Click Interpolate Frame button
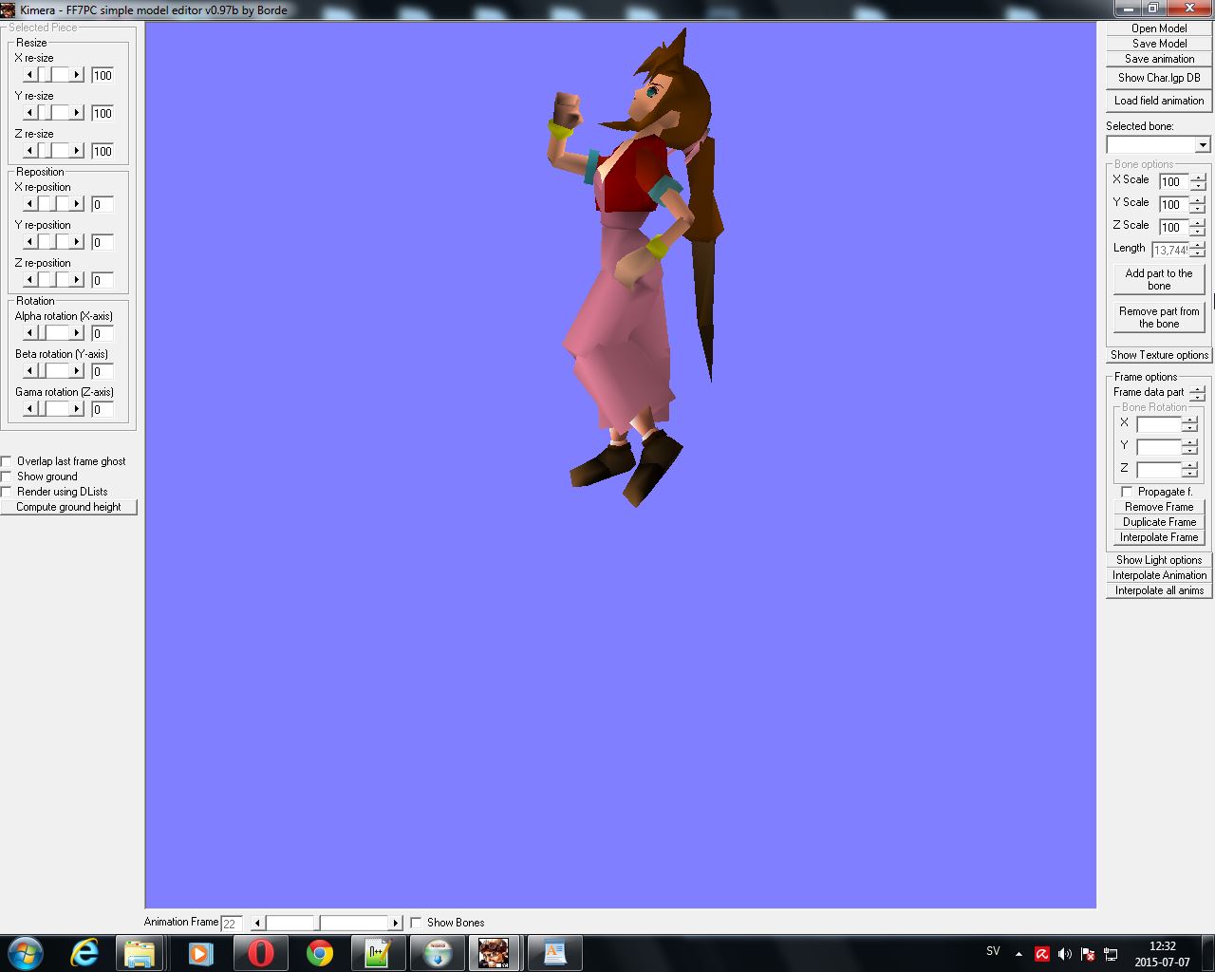Viewport: 1215px width, 972px height. click(1159, 537)
